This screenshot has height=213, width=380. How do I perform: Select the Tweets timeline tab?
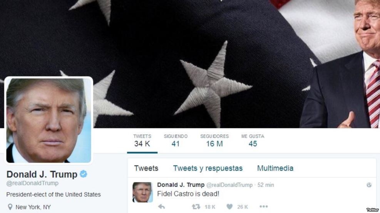coord(146,168)
